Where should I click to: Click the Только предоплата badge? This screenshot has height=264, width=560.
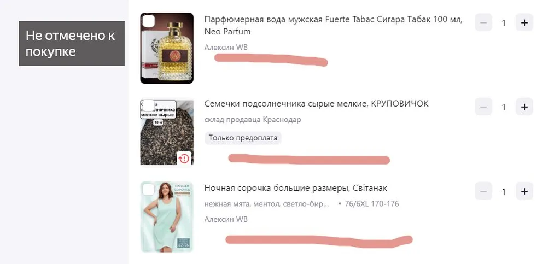[x=243, y=138]
